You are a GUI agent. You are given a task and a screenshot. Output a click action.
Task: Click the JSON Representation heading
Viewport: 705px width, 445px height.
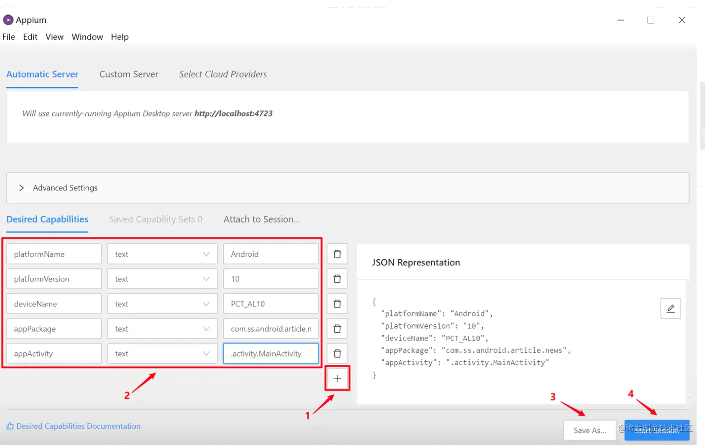[416, 262]
